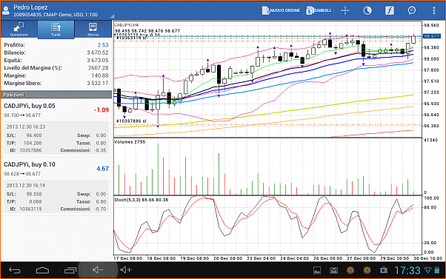The image size is (446, 279).
Task: Tap the CADJPYi,H4 chart title
Action: [126, 25]
